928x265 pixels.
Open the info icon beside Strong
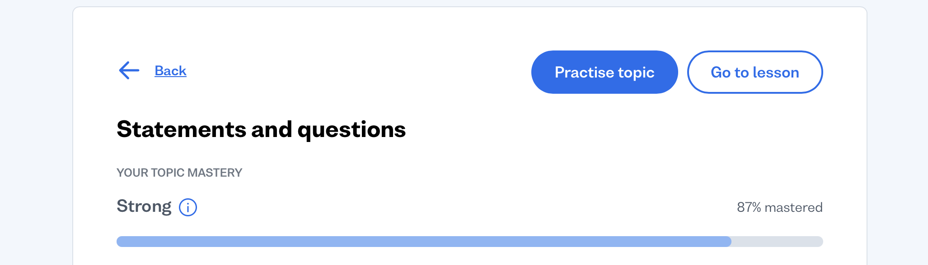(x=188, y=207)
